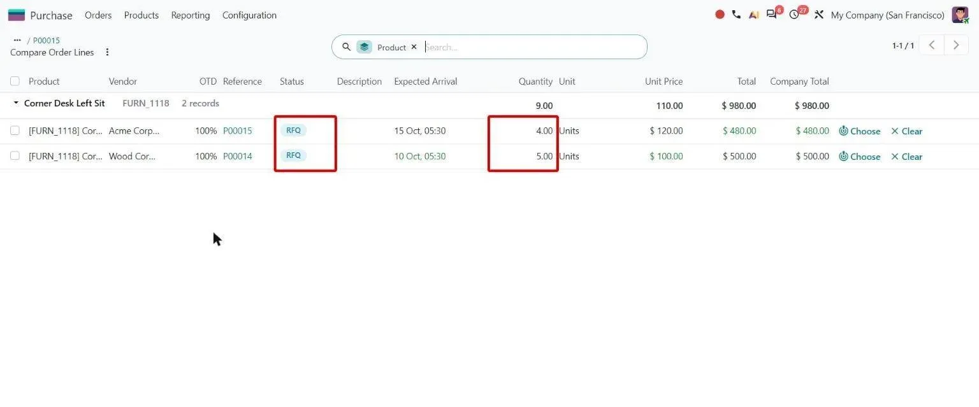Screen dimensions: 979x407
Task: Click the 10 Oct, 05:30 arrival cell
Action: [x=420, y=156]
